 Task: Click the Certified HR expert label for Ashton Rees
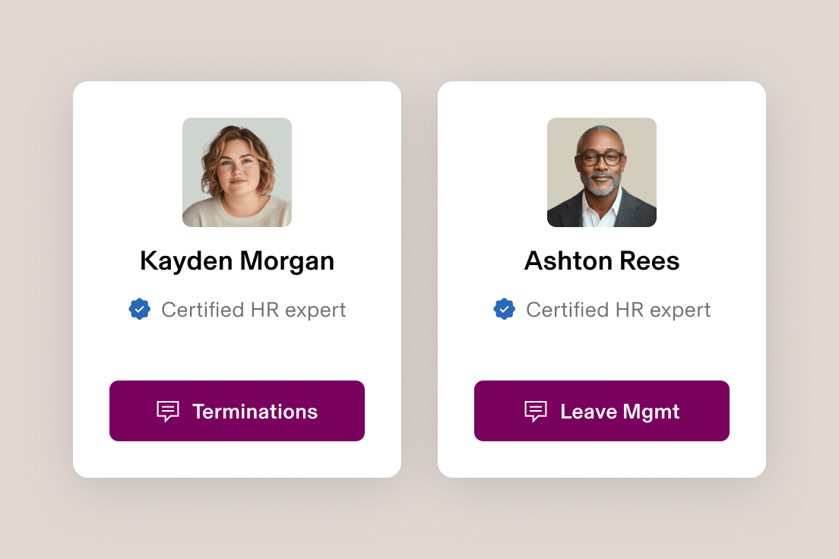coord(618,309)
